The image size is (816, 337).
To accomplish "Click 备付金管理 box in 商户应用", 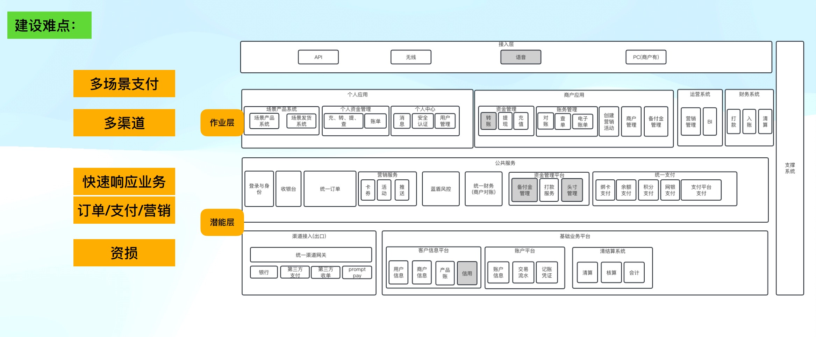I will click(656, 121).
